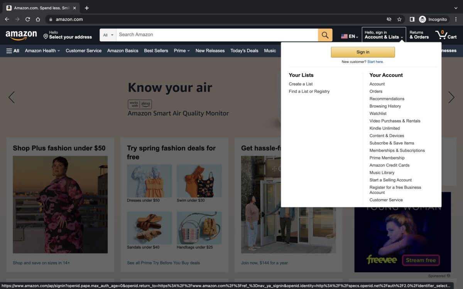Screen dimensions: 463x289
Task: Click the yellow Sign in button
Action: pyautogui.click(x=363, y=52)
